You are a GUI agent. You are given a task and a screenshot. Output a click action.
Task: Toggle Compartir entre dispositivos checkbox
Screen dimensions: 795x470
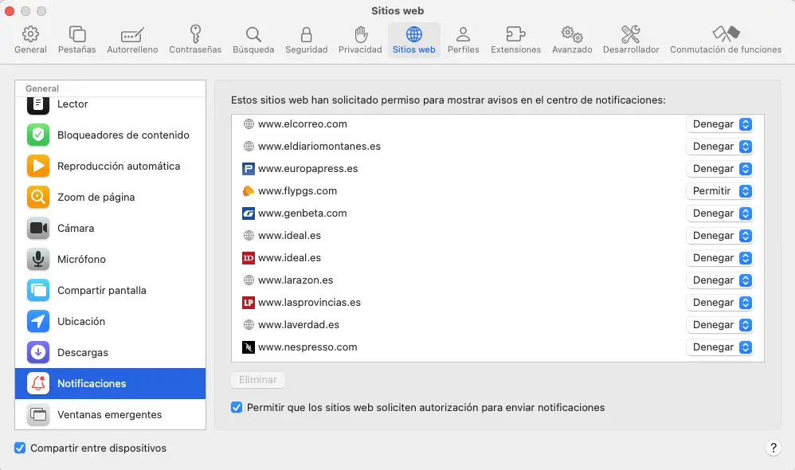click(x=20, y=448)
